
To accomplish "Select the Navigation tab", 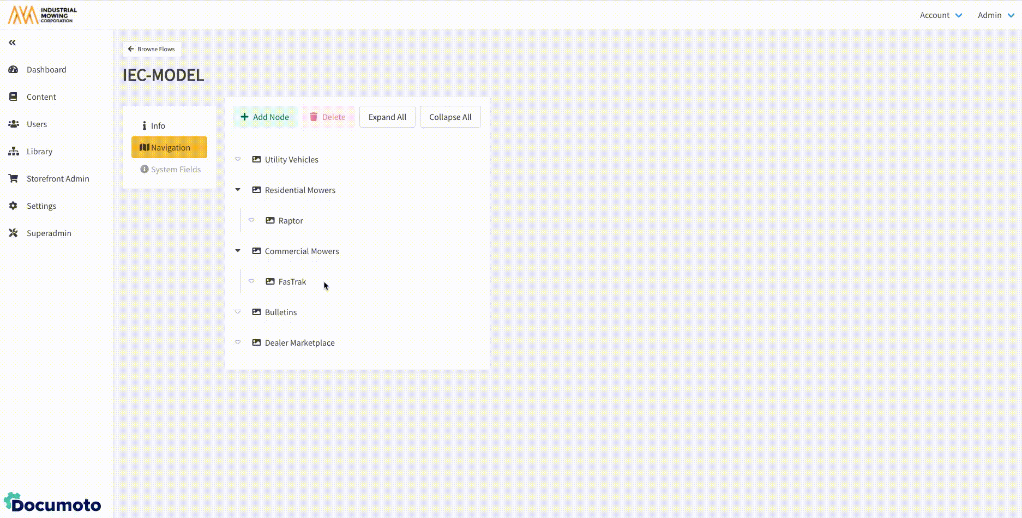I will pos(169,148).
